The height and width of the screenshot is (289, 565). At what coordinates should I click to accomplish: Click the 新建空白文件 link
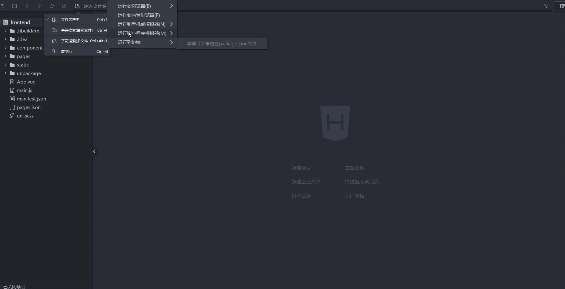(306, 182)
